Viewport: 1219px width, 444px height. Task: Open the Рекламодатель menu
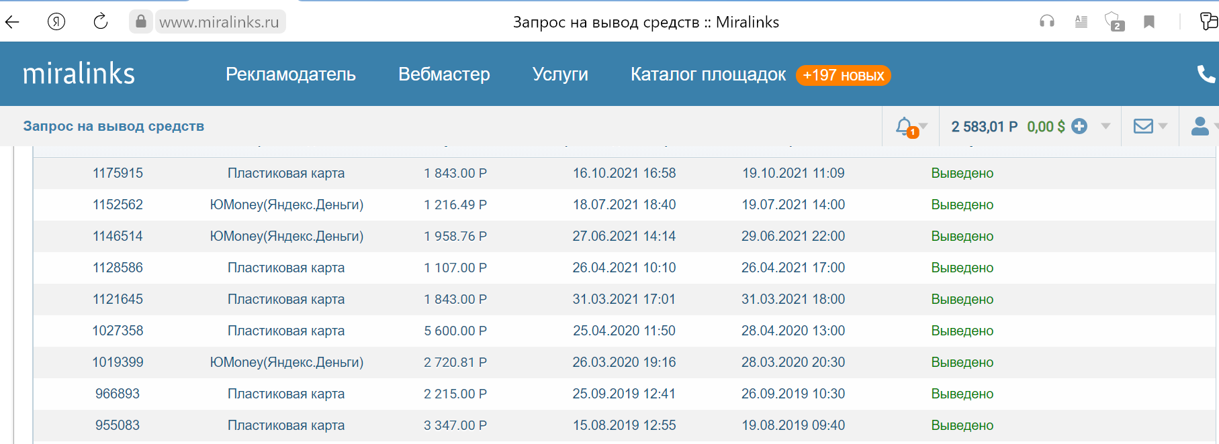(291, 74)
